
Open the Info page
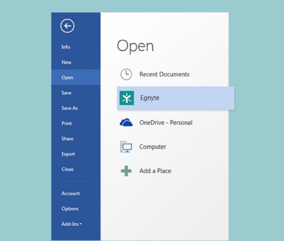66,47
